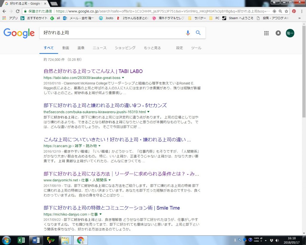Switch to the 画像 tab
Image resolution: width=306 pixels, height=245 pixels.
tap(81, 48)
